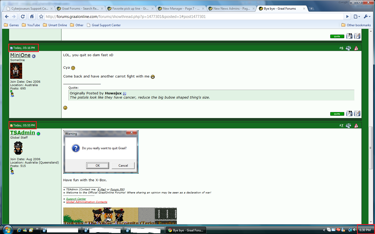Open the Global Administration Contacts link
The height and width of the screenshot is (234, 375).
coord(86,202)
